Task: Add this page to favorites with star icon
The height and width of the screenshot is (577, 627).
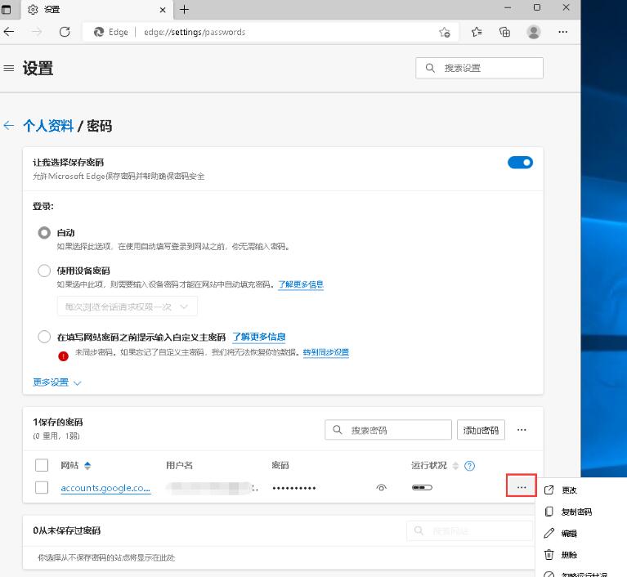Action: 444,32
